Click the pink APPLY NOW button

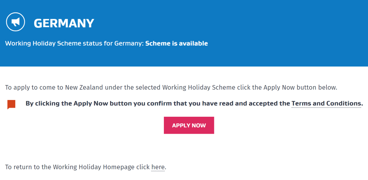pyautogui.click(x=189, y=126)
